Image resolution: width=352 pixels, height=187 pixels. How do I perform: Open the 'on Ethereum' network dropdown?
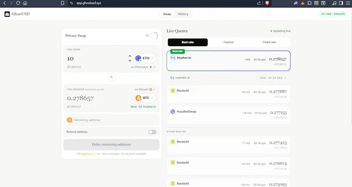tap(143, 67)
